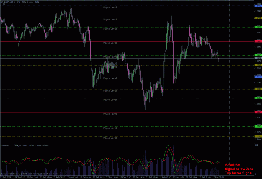
Task: Click the 1.2572 price axis value
Action: point(258,132)
